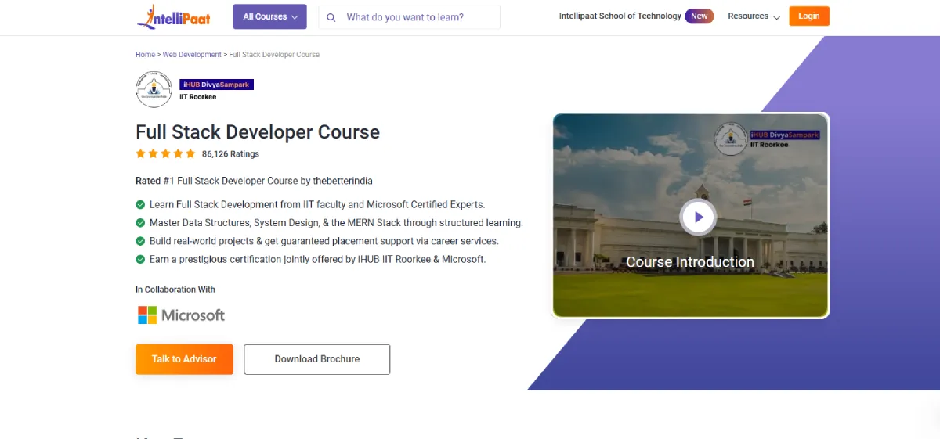Click the iHUB DivyaSampark logo near breadcrumb

(216, 85)
